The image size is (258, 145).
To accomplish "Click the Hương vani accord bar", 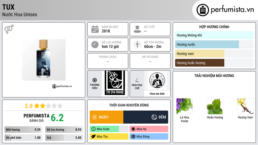I will coord(214,54).
